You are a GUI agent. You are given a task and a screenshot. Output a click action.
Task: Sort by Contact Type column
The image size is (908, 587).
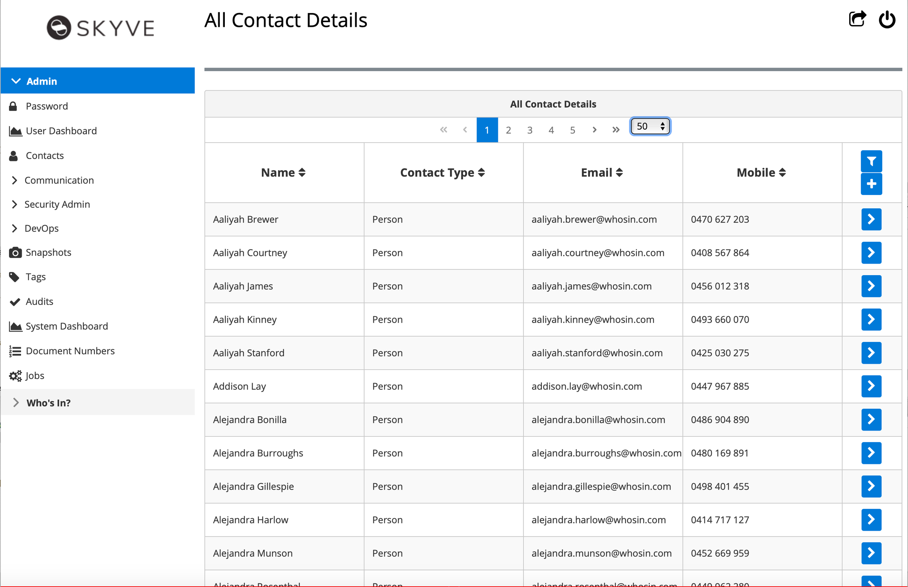tap(442, 173)
